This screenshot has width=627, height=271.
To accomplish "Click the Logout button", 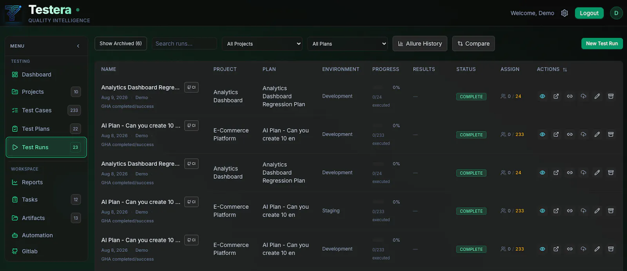I will pos(589,13).
